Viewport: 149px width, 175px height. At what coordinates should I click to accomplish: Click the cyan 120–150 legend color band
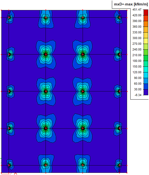tap(146, 69)
